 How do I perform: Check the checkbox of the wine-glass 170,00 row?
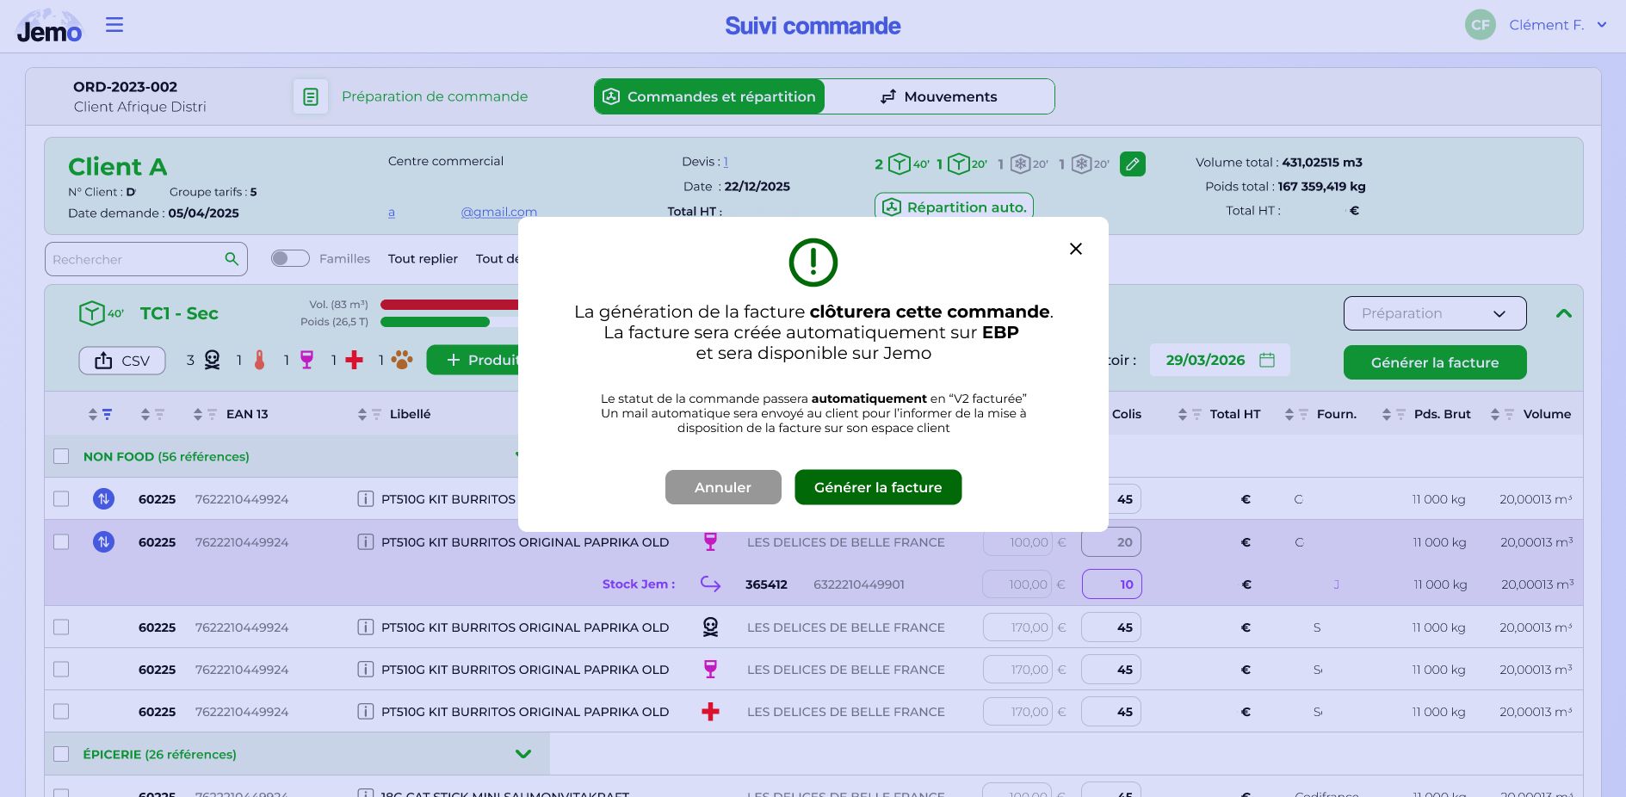[61, 669]
